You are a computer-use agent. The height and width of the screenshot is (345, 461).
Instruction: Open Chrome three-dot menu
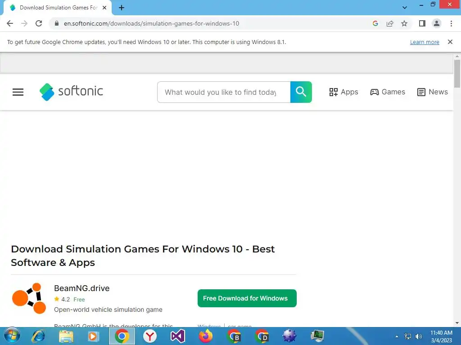coord(451,23)
